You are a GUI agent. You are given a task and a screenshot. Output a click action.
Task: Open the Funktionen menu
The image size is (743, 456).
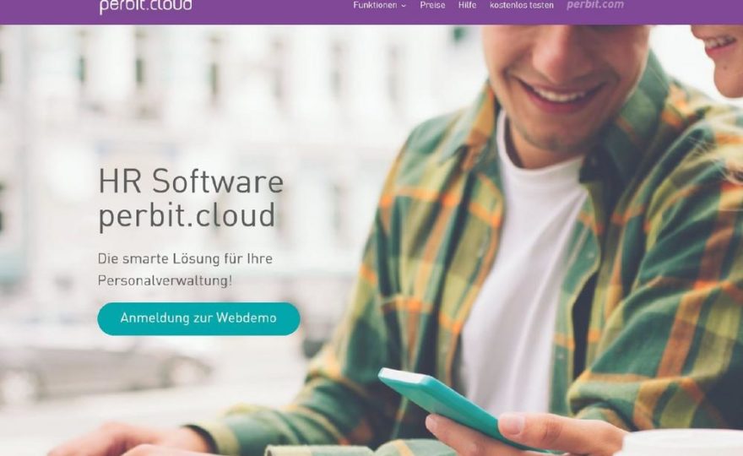(375, 5)
